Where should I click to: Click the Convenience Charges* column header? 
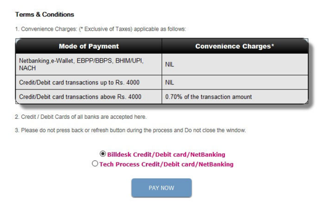pos(234,46)
